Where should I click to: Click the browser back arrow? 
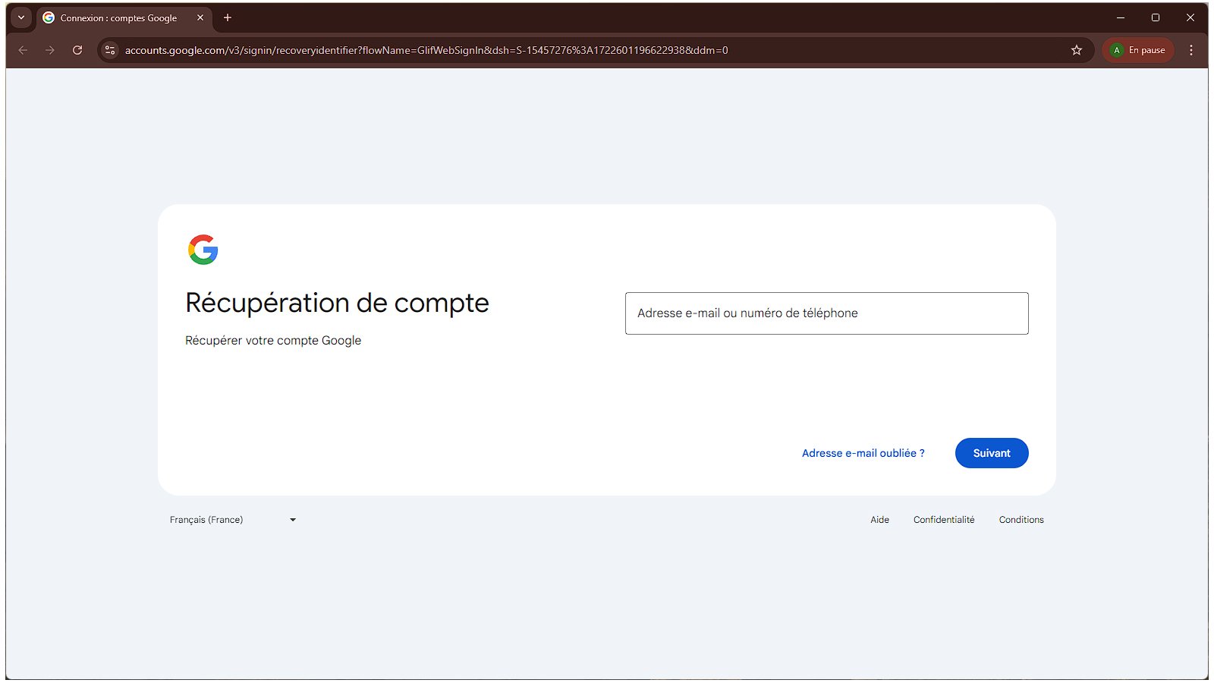pyautogui.click(x=23, y=50)
